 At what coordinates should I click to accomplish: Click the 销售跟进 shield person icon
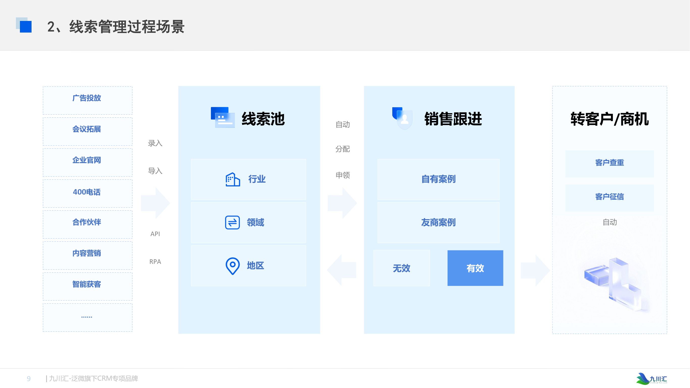pos(402,118)
